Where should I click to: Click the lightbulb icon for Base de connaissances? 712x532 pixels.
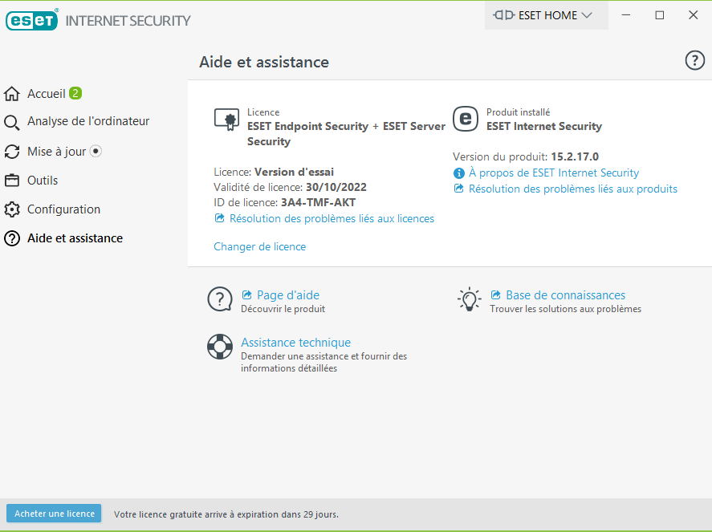point(469,299)
